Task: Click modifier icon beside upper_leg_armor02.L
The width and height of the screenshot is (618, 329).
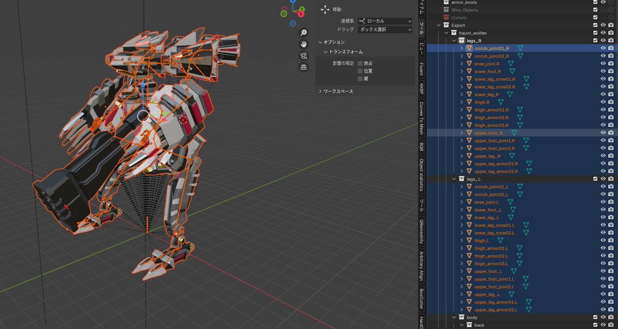Action: (x=528, y=309)
